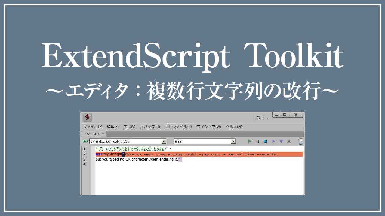The width and height of the screenshot is (385, 216).
Task: Open the ヘルプ(H) menu
Action: pyautogui.click(x=234, y=127)
